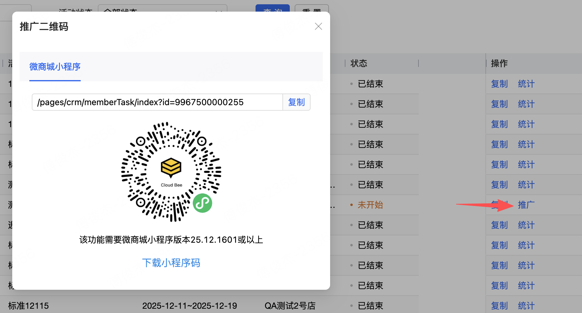The image size is (582, 313).
Task: Click the QA测试2号店 store cell
Action: tap(290, 306)
